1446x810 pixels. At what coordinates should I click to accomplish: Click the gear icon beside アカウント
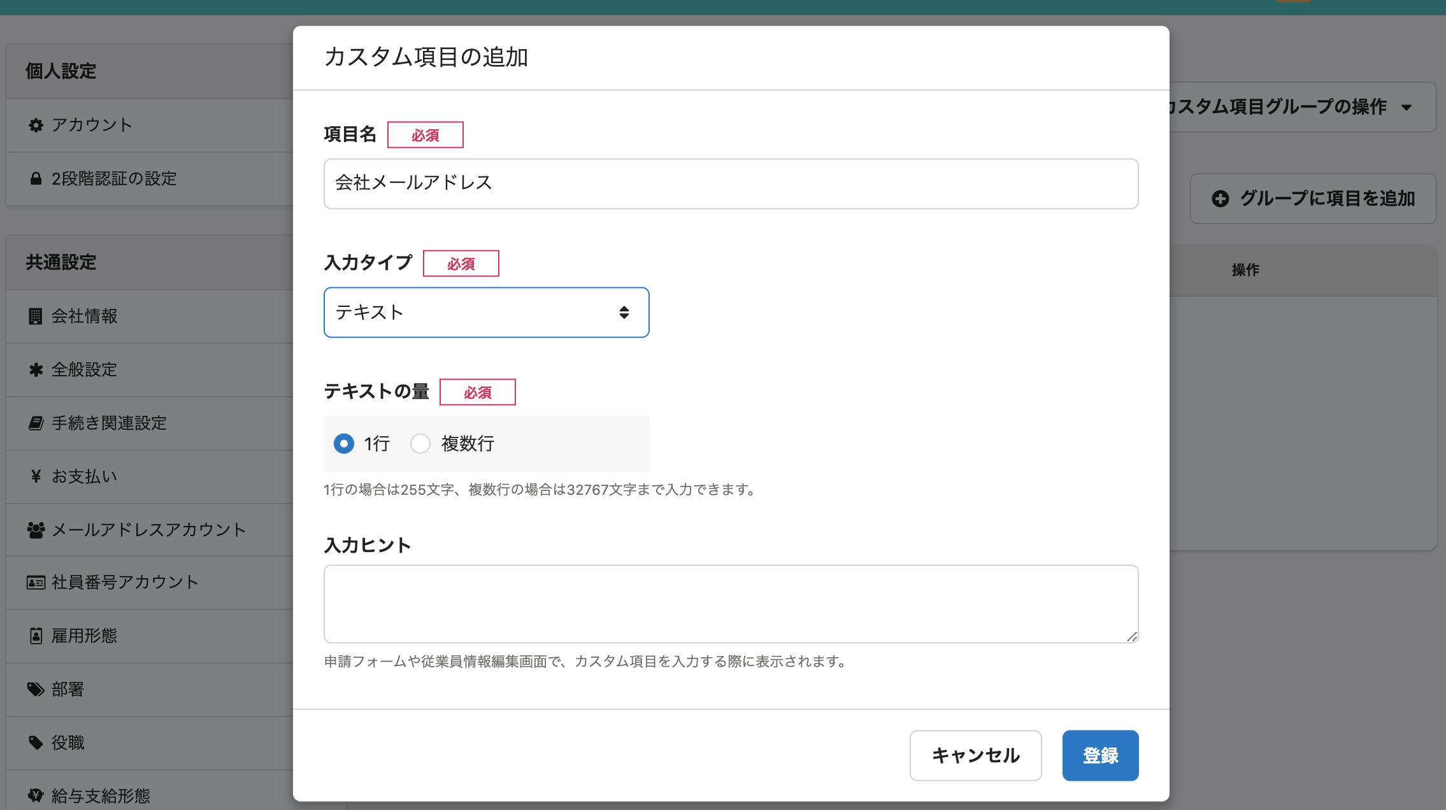tap(36, 125)
